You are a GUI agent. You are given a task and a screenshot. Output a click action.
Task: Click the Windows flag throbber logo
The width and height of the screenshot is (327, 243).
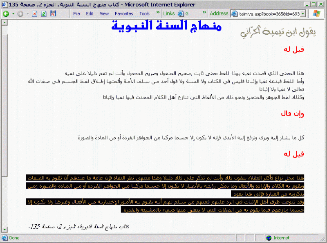pyautogui.click(x=316, y=13)
